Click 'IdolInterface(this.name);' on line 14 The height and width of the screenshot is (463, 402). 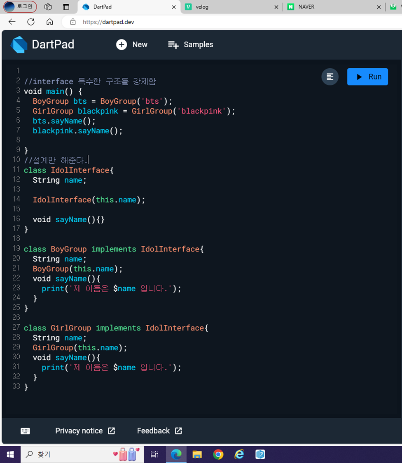coord(89,200)
